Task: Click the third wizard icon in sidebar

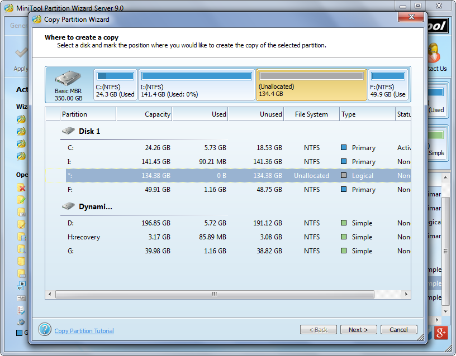Action: tap(21, 143)
